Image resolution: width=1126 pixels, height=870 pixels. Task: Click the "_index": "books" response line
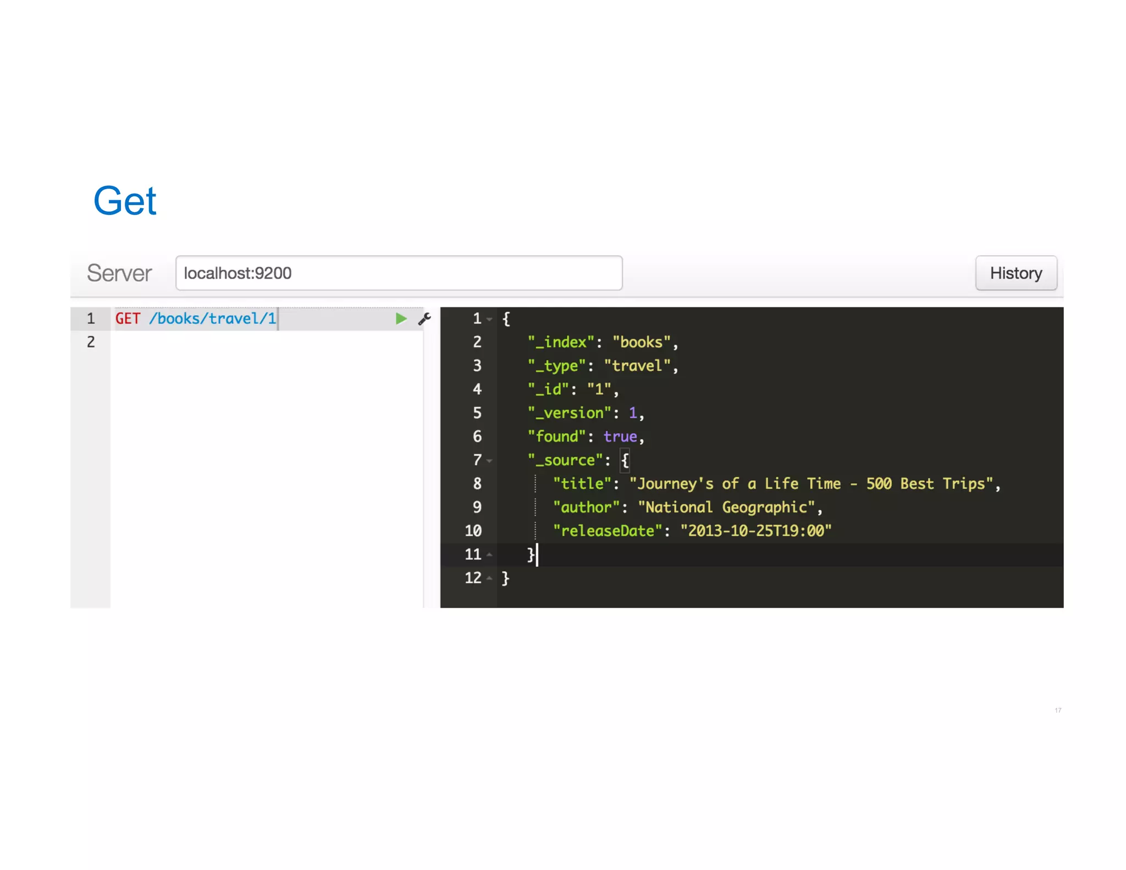coord(602,342)
